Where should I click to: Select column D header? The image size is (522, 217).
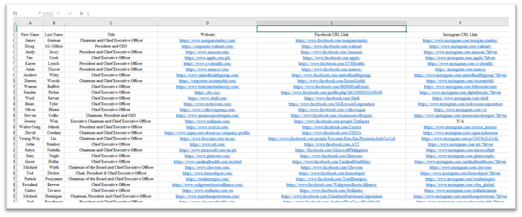pos(207,23)
